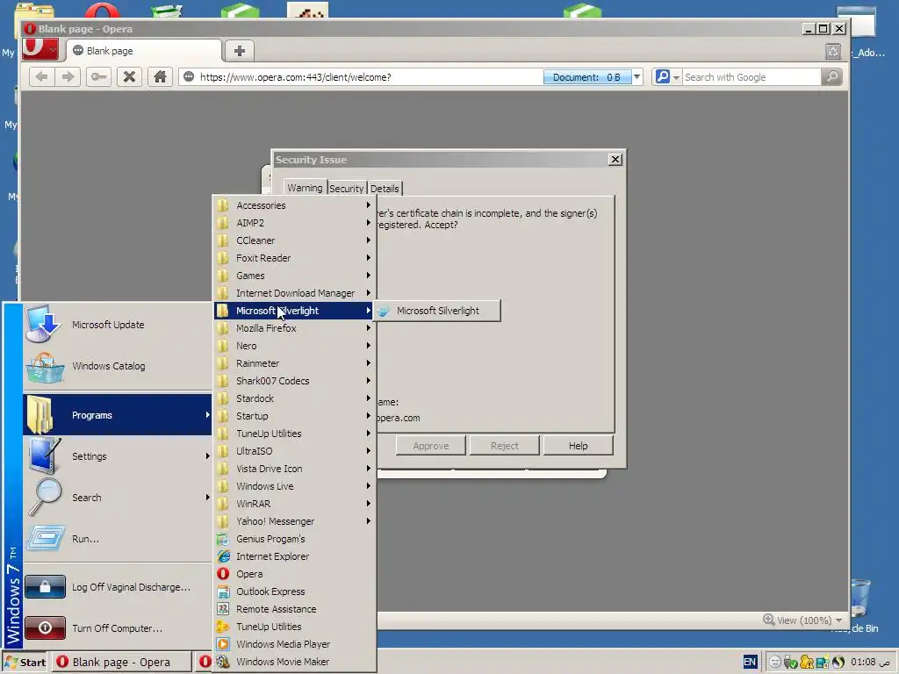899x674 pixels.
Task: Open Search in Start menu
Action: point(118,498)
